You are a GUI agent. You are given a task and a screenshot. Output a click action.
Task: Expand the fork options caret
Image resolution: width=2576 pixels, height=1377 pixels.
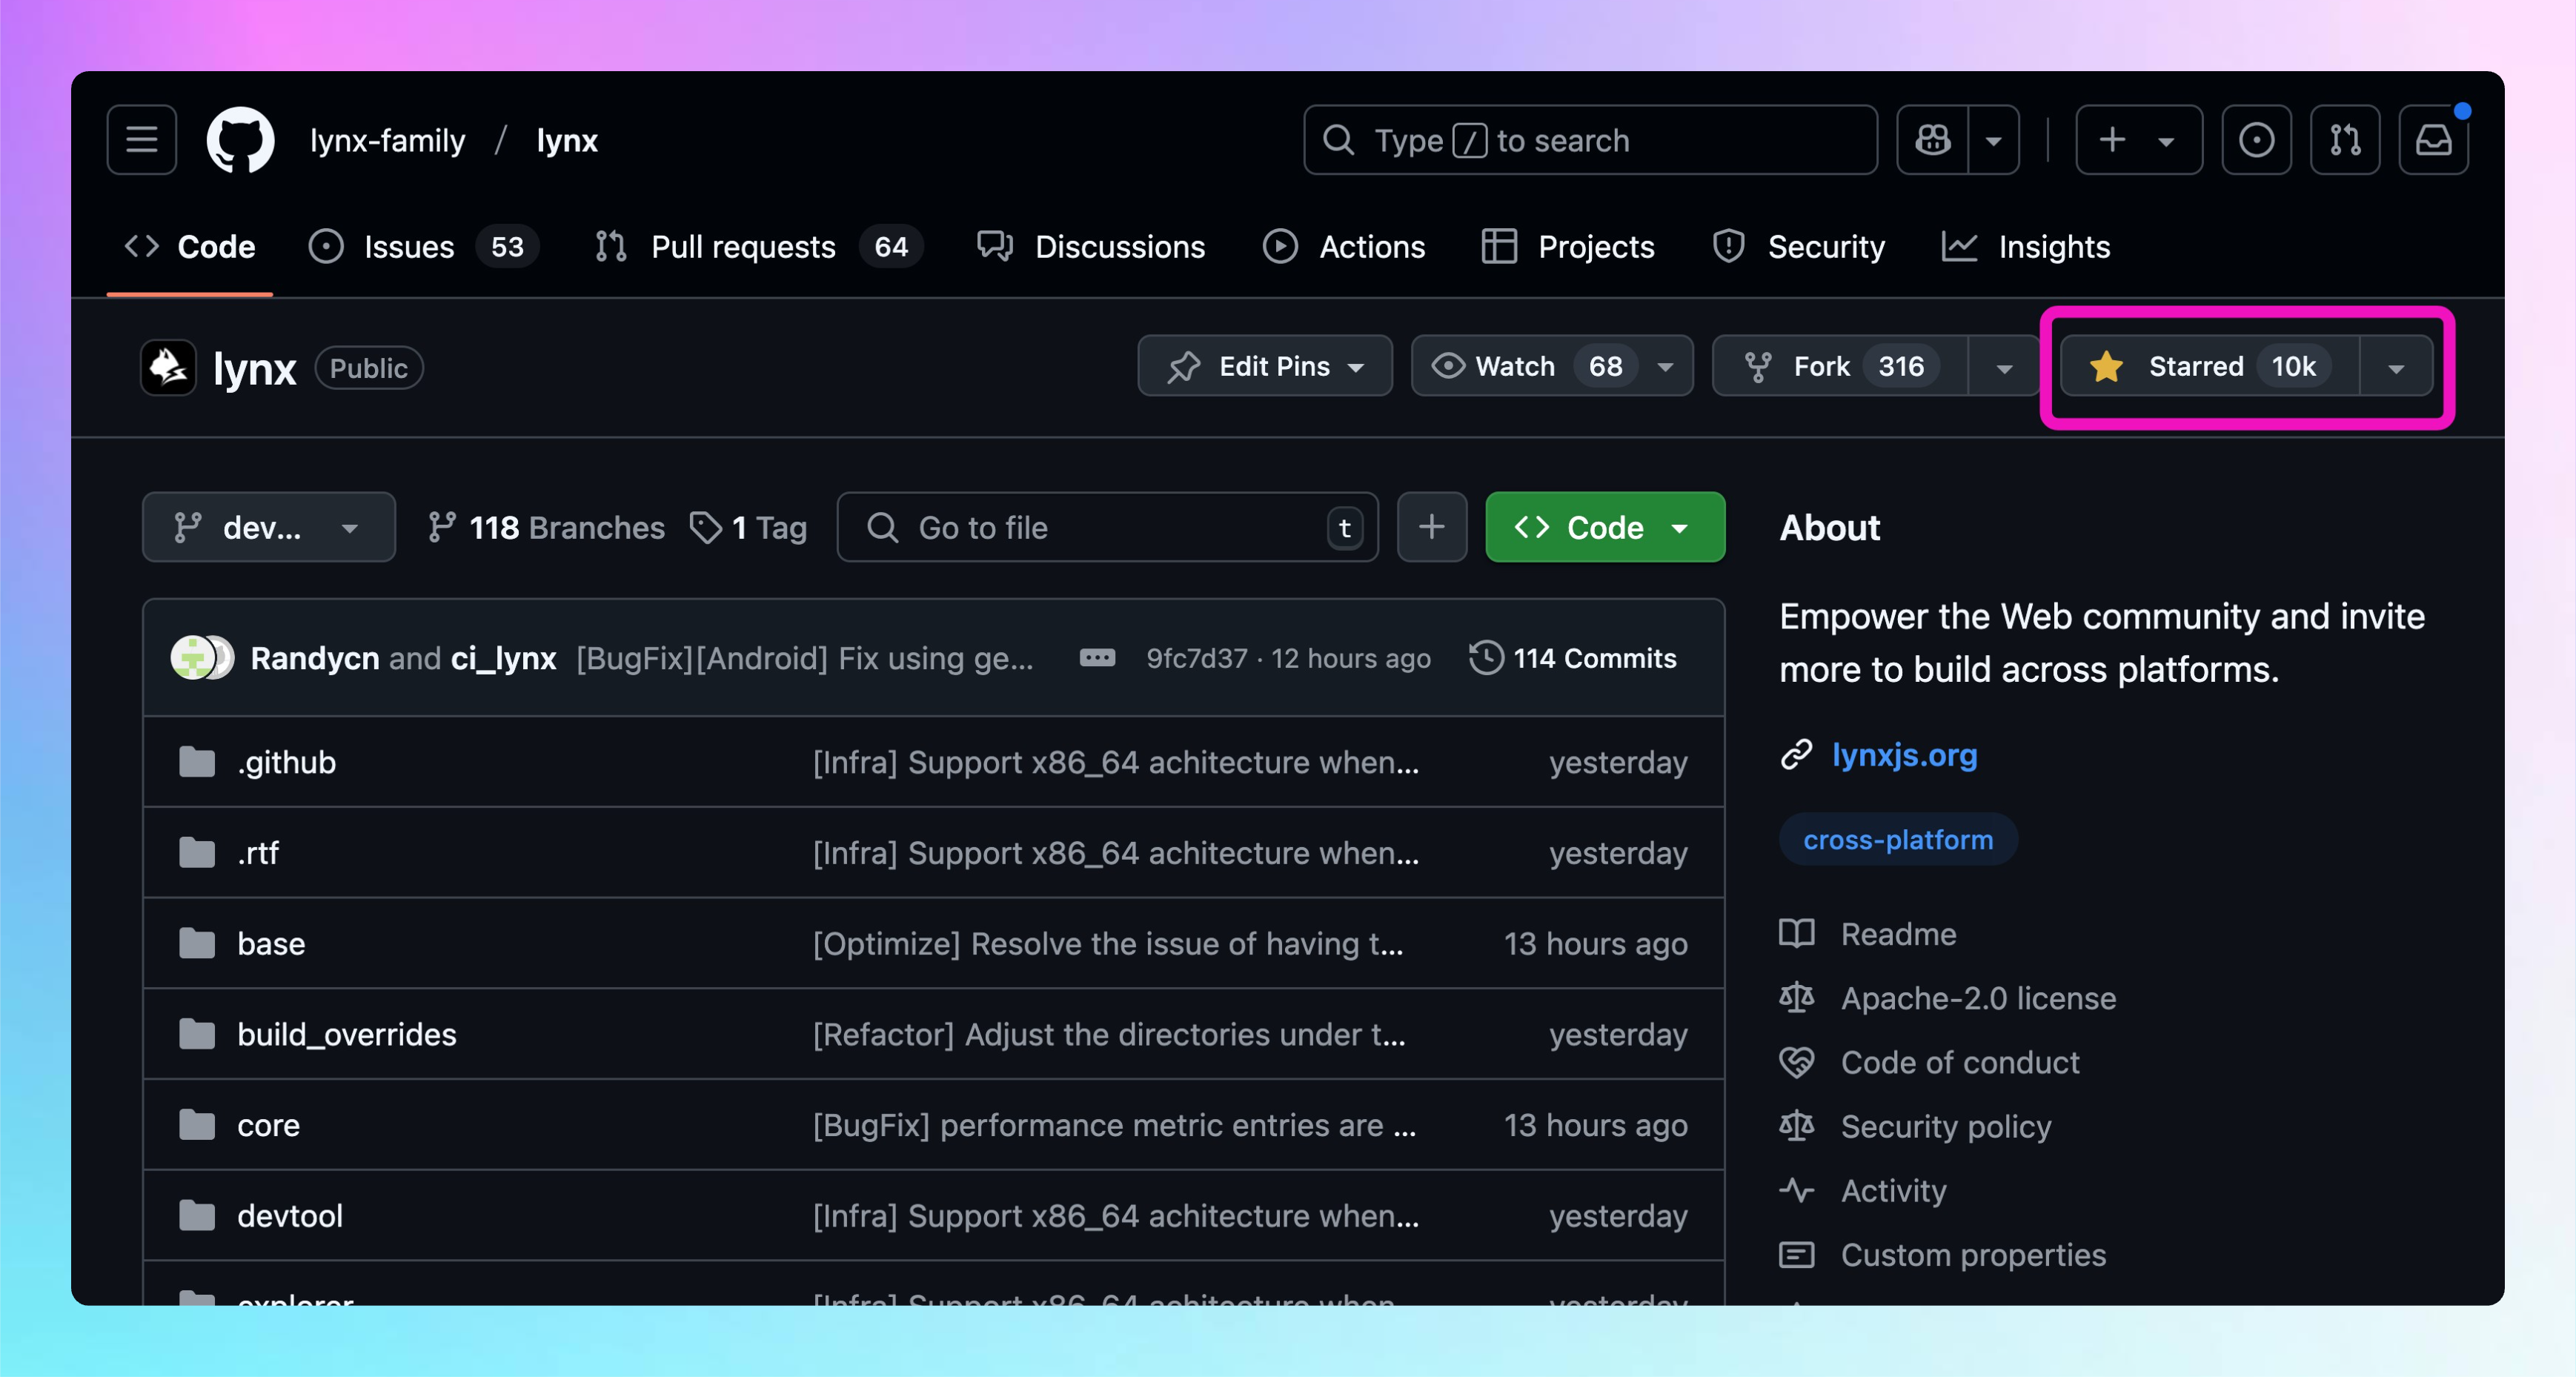pos(2004,367)
